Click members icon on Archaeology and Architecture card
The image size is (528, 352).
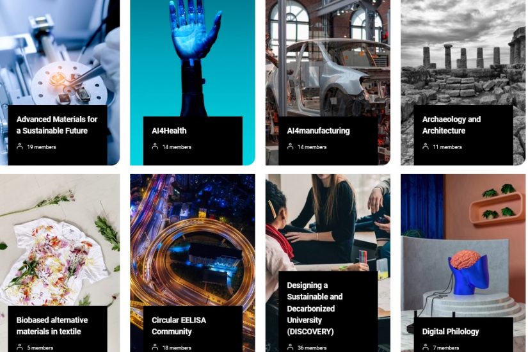(x=426, y=147)
